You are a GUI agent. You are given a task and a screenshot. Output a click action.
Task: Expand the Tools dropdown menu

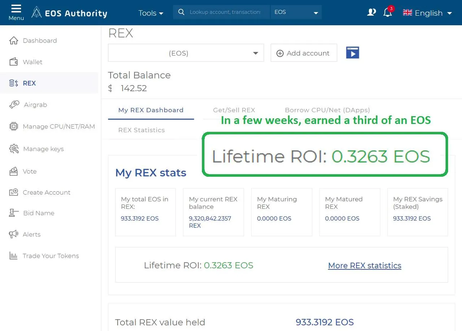point(151,13)
